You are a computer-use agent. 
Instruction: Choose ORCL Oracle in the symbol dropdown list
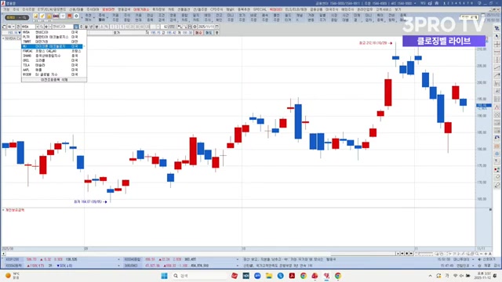click(53, 60)
